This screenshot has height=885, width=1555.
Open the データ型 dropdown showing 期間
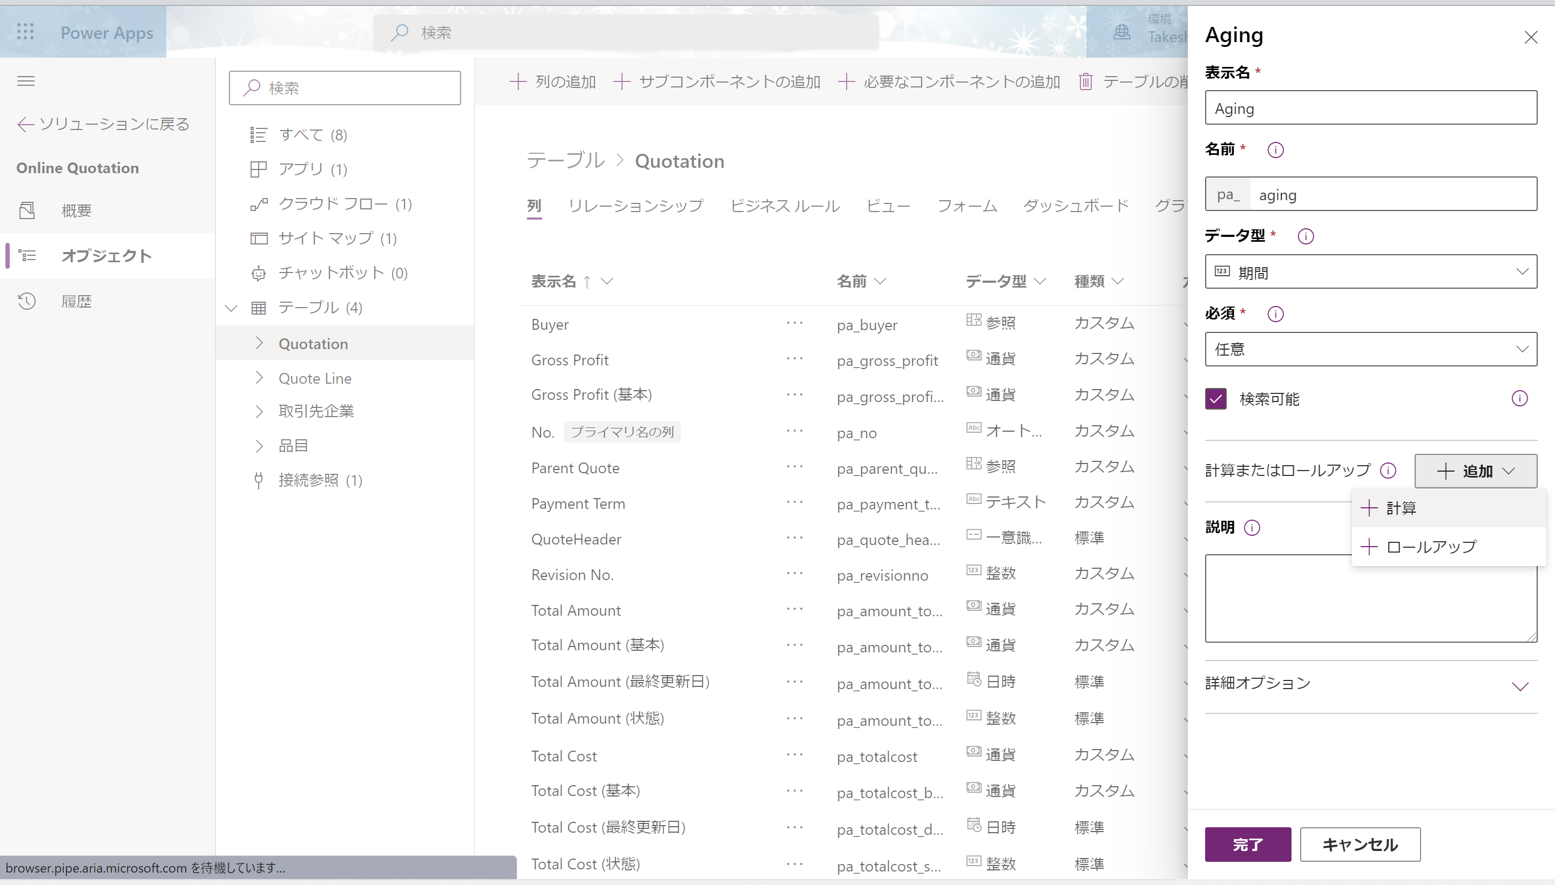pos(1371,271)
